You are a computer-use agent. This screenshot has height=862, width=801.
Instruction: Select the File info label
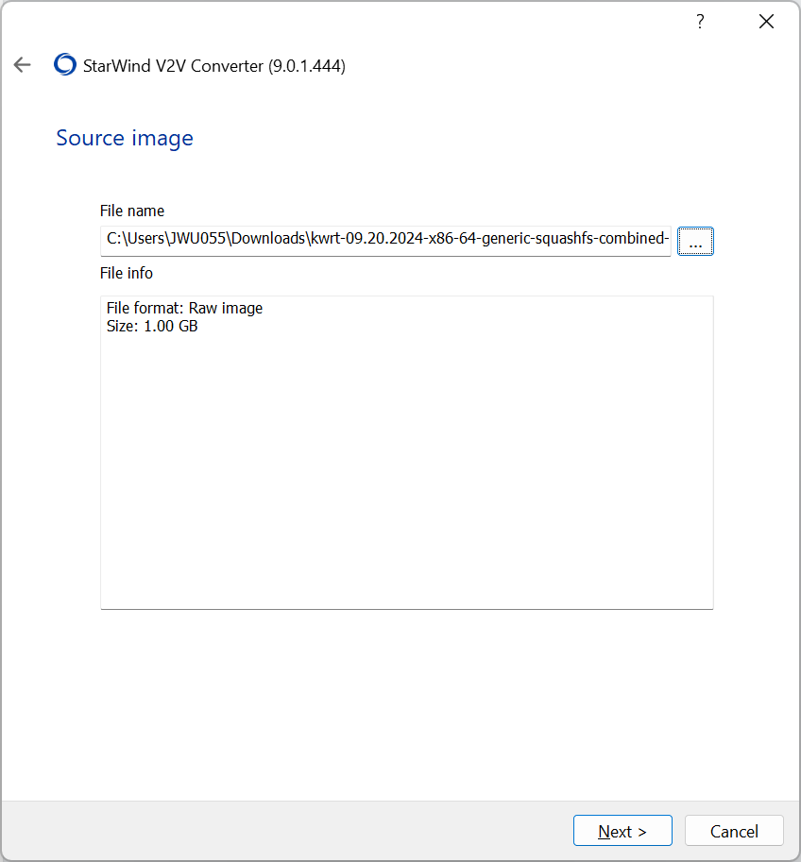pyautogui.click(x=127, y=273)
